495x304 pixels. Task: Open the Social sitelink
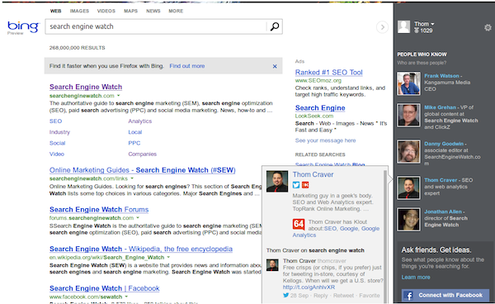click(57, 143)
